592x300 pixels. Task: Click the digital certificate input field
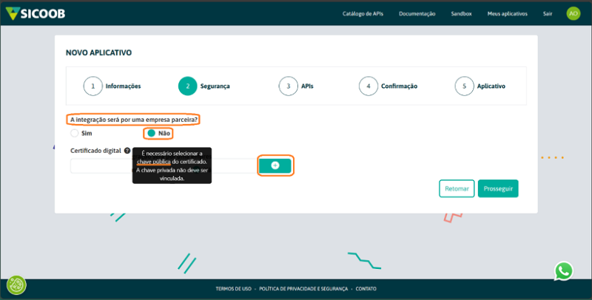click(x=164, y=166)
